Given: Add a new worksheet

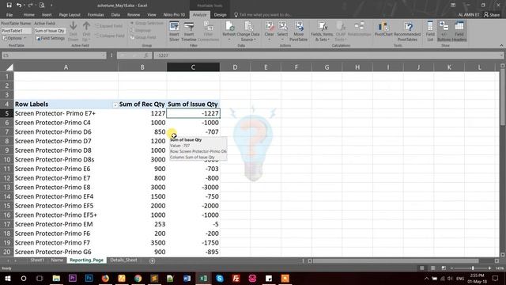Looking at the screenshot, I should 153,260.
